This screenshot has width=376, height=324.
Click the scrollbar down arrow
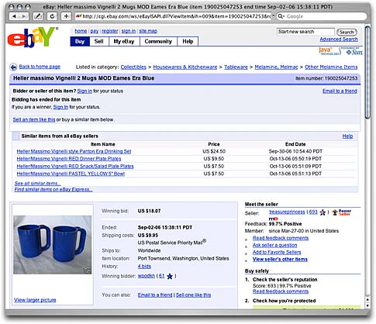(367, 305)
